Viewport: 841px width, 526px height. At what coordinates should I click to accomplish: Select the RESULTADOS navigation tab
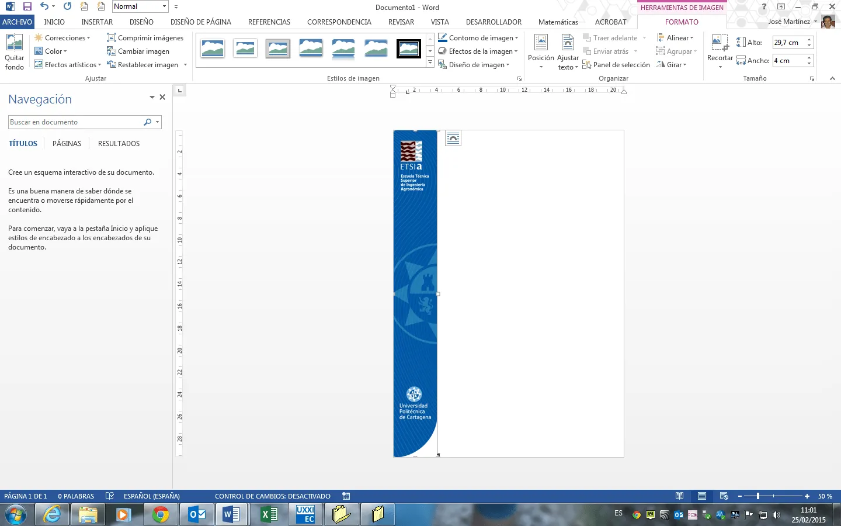(119, 143)
